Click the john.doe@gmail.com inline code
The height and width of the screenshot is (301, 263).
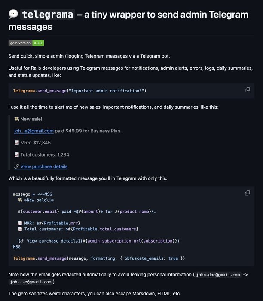click(x=218, y=275)
